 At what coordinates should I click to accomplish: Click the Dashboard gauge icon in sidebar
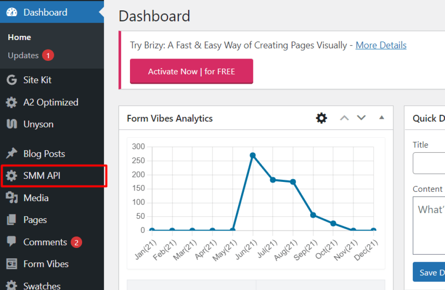coord(12,12)
